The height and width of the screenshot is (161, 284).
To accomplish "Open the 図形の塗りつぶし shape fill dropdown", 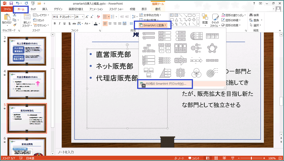I will [234, 15].
